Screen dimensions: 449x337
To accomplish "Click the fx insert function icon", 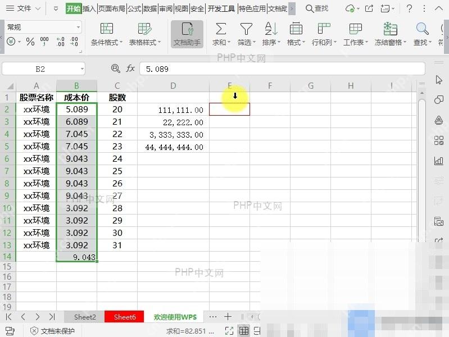I will 130,69.
